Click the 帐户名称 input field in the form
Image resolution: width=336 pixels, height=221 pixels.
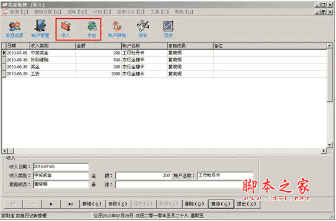click(x=225, y=175)
